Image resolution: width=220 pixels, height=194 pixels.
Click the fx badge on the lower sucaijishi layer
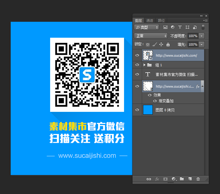coord(198,86)
